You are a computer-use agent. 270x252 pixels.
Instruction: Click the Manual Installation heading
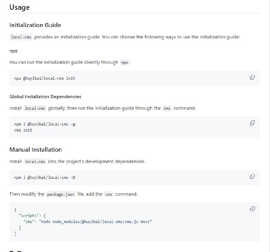pyautogui.click(x=35, y=149)
